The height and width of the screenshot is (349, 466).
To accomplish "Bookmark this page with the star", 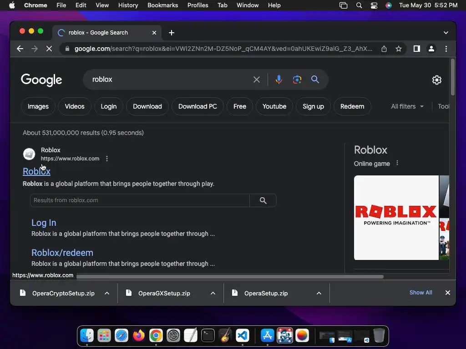I will (399, 49).
